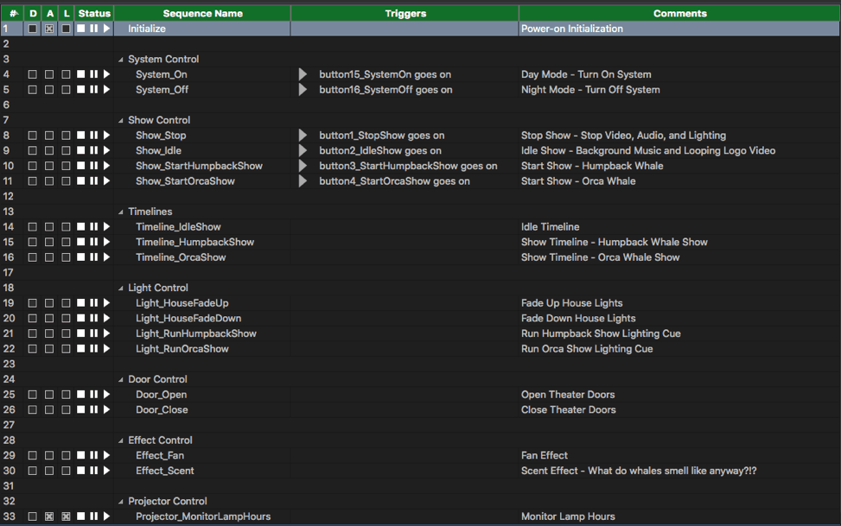
Task: Click trigger arrow for button16_SystemOff
Action: (x=303, y=89)
